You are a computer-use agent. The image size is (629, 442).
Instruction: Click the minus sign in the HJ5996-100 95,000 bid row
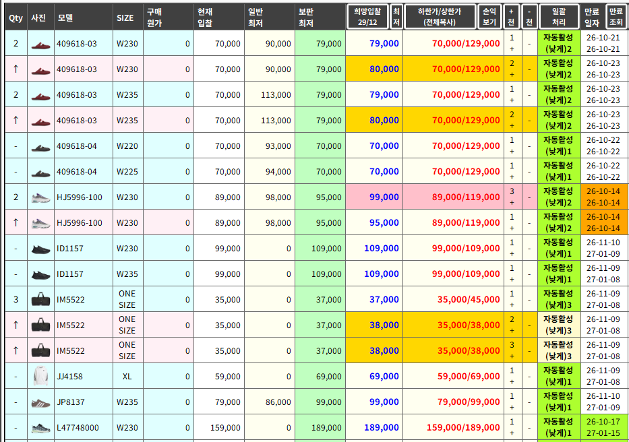[x=529, y=223]
